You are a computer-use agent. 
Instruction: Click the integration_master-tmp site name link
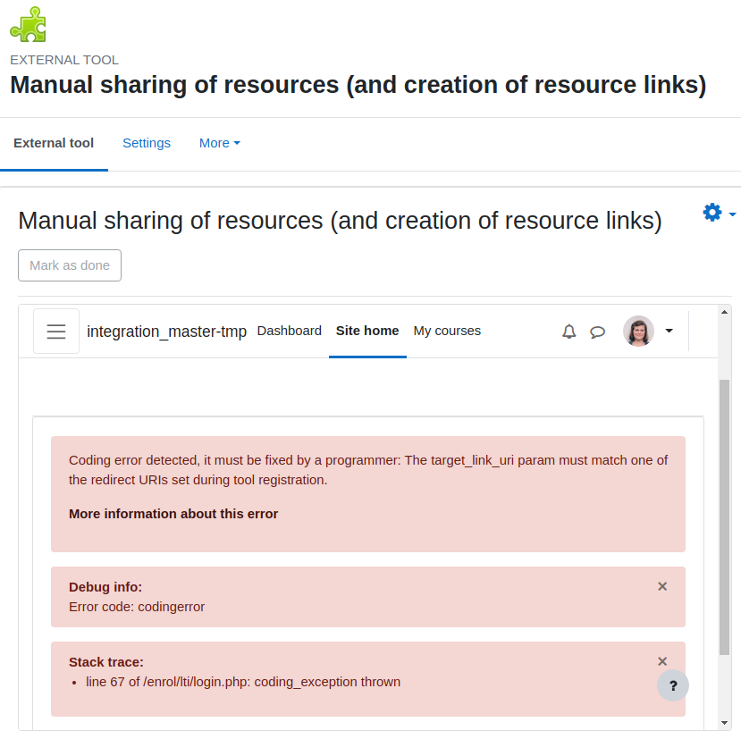click(x=167, y=332)
